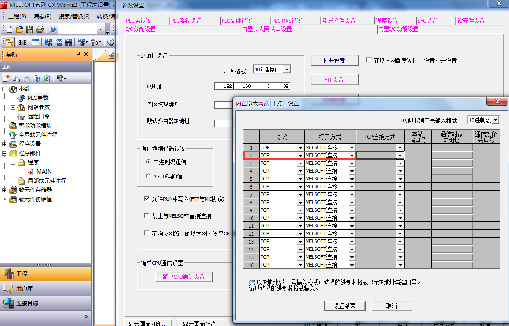
Task: Click the Dev table list toolbar icon
Action: click(58, 42)
